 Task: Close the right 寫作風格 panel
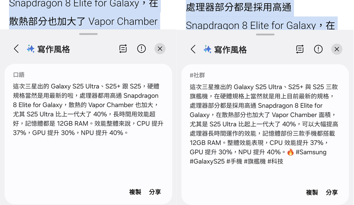tap(337, 49)
